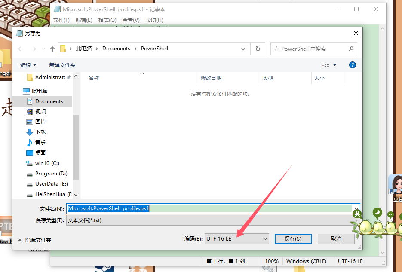402x272 pixels.
Task: Select 下载 folder in navigation pane
Action: tap(40, 132)
